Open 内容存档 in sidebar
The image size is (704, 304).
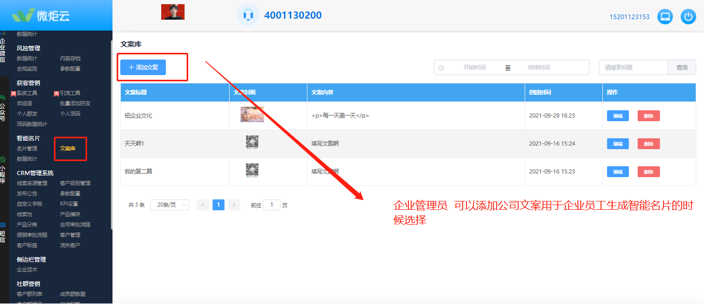pyautogui.click(x=70, y=59)
